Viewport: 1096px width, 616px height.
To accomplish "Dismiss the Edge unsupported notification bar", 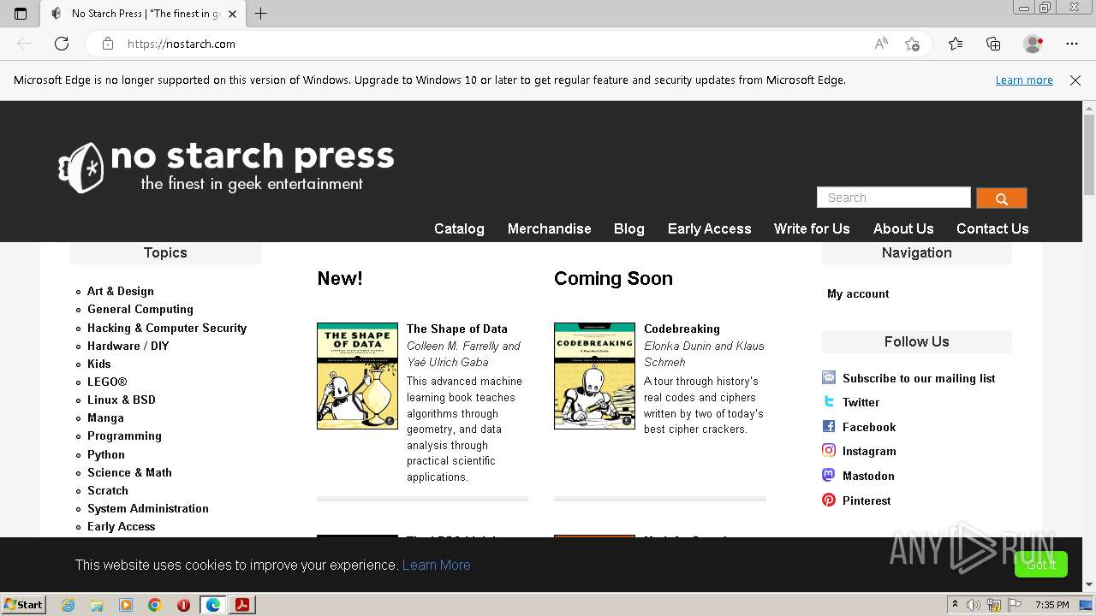I will tap(1075, 80).
